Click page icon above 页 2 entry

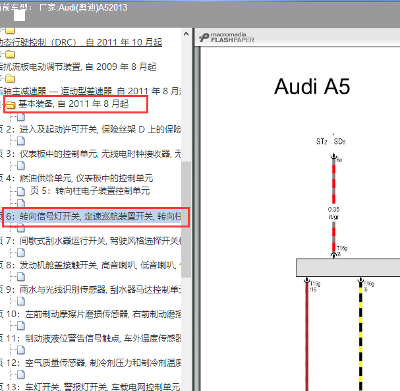[20, 117]
